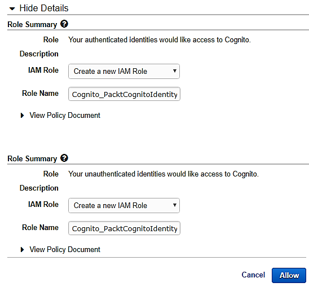
Task: Collapse the Hide Details triangle arrow
Action: [x=12, y=8]
